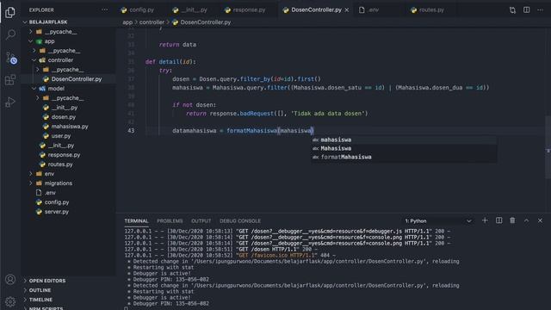Viewport: 551px width, 310px height.
Task: Pick 'formatMahasiswa' autocomplete suggestion
Action: [x=404, y=157]
